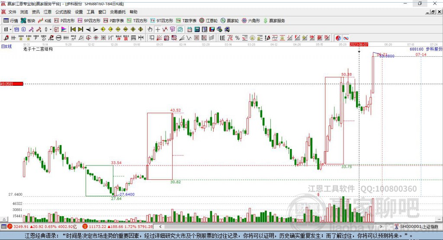Click the 2023-06-07 date marker
The image size is (443, 240).
(x=359, y=45)
